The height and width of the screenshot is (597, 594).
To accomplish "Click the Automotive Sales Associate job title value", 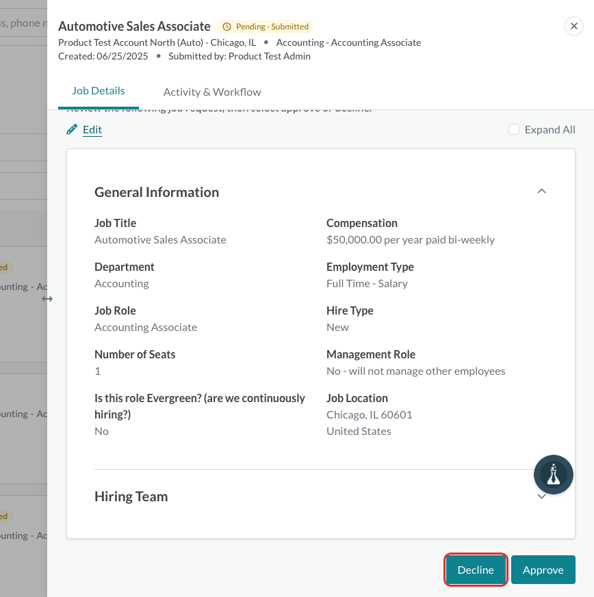I will pyautogui.click(x=160, y=240).
